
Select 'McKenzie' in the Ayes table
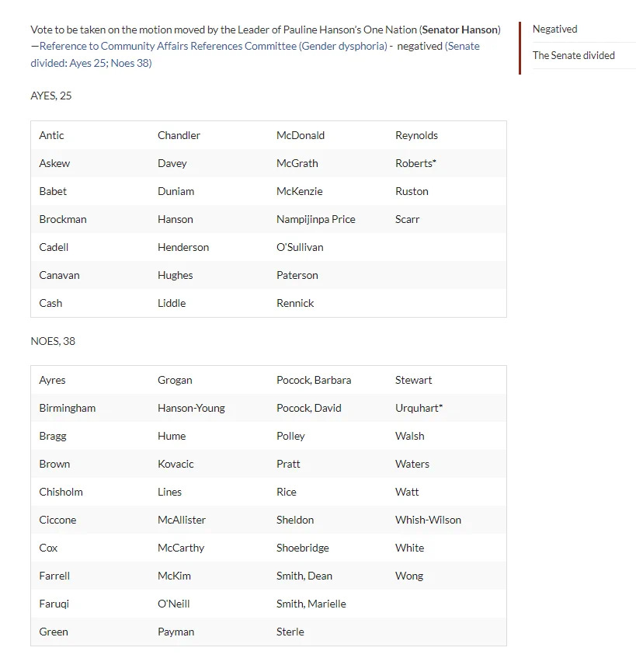coord(300,191)
